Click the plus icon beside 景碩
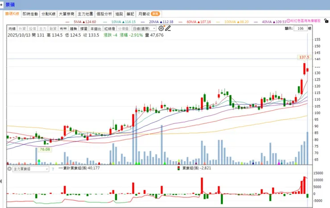 tap(1, 4)
